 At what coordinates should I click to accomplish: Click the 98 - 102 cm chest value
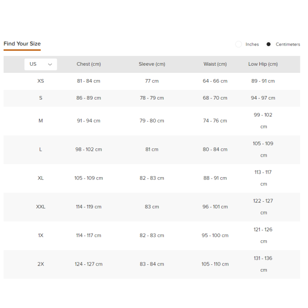[89, 149]
